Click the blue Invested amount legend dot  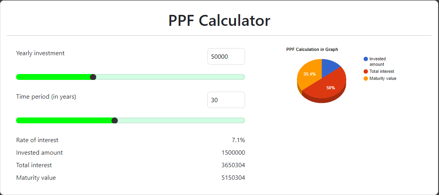[x=366, y=59]
